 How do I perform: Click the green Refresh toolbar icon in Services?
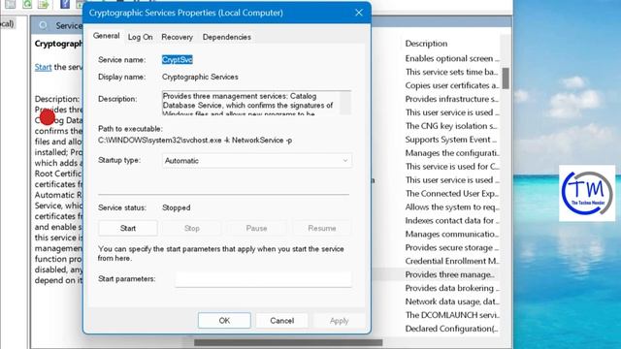[27, 4]
